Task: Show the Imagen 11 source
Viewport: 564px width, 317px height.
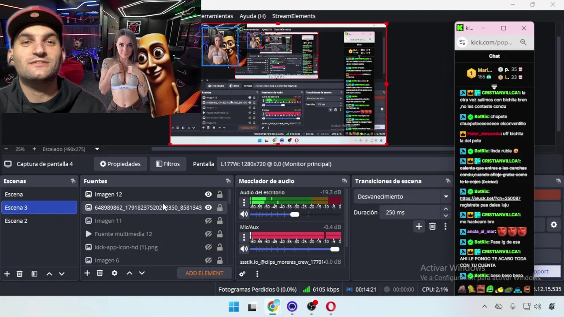Action: tap(208, 221)
